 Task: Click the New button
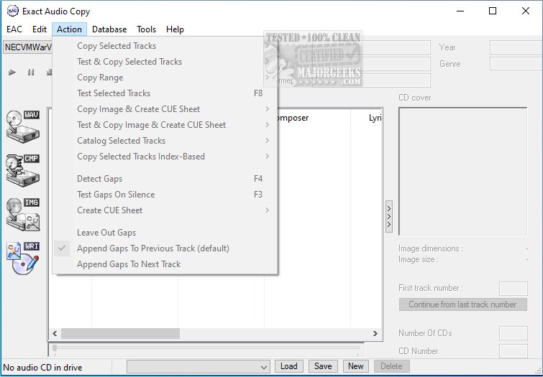click(x=356, y=366)
